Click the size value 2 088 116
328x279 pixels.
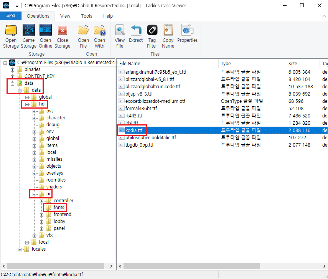coord(299,130)
